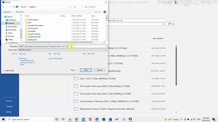Viewport: 218px width, 122px height.
Task: Open the view options dropdown arrow
Action: coord(99,12)
